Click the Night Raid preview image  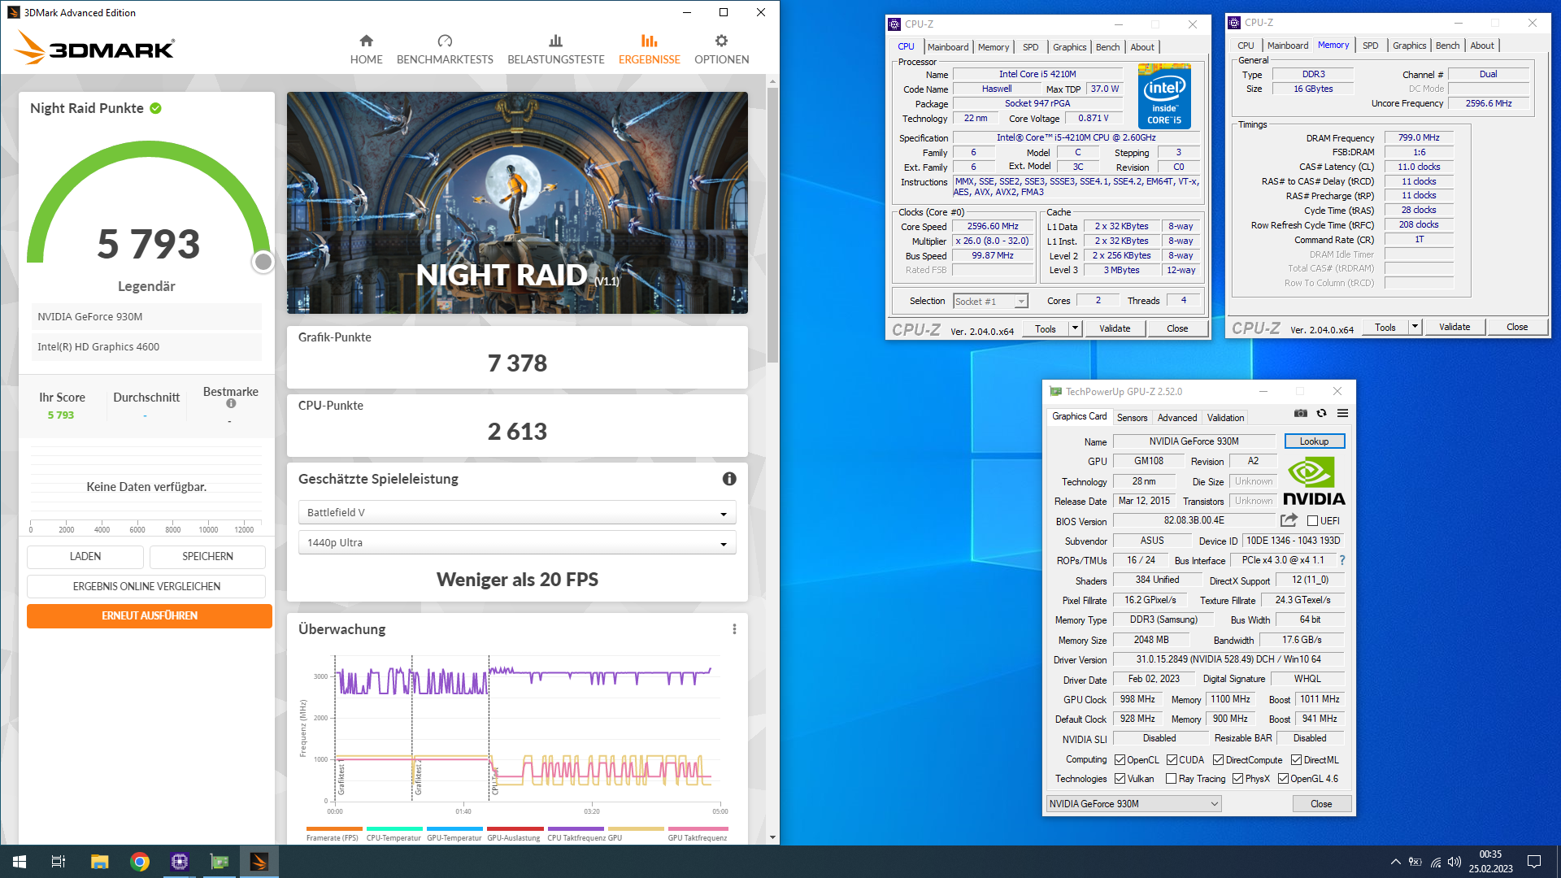click(517, 202)
